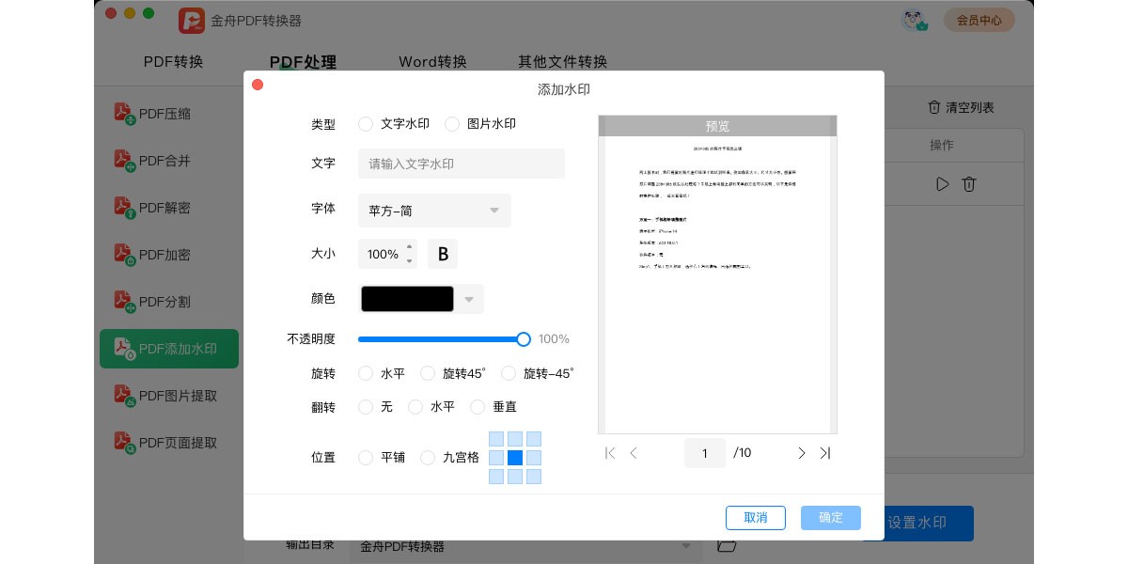Choose the 旋转45° rotation option

428,373
